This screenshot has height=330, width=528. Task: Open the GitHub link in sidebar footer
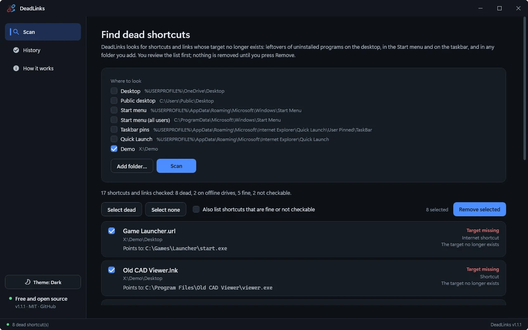click(48, 306)
